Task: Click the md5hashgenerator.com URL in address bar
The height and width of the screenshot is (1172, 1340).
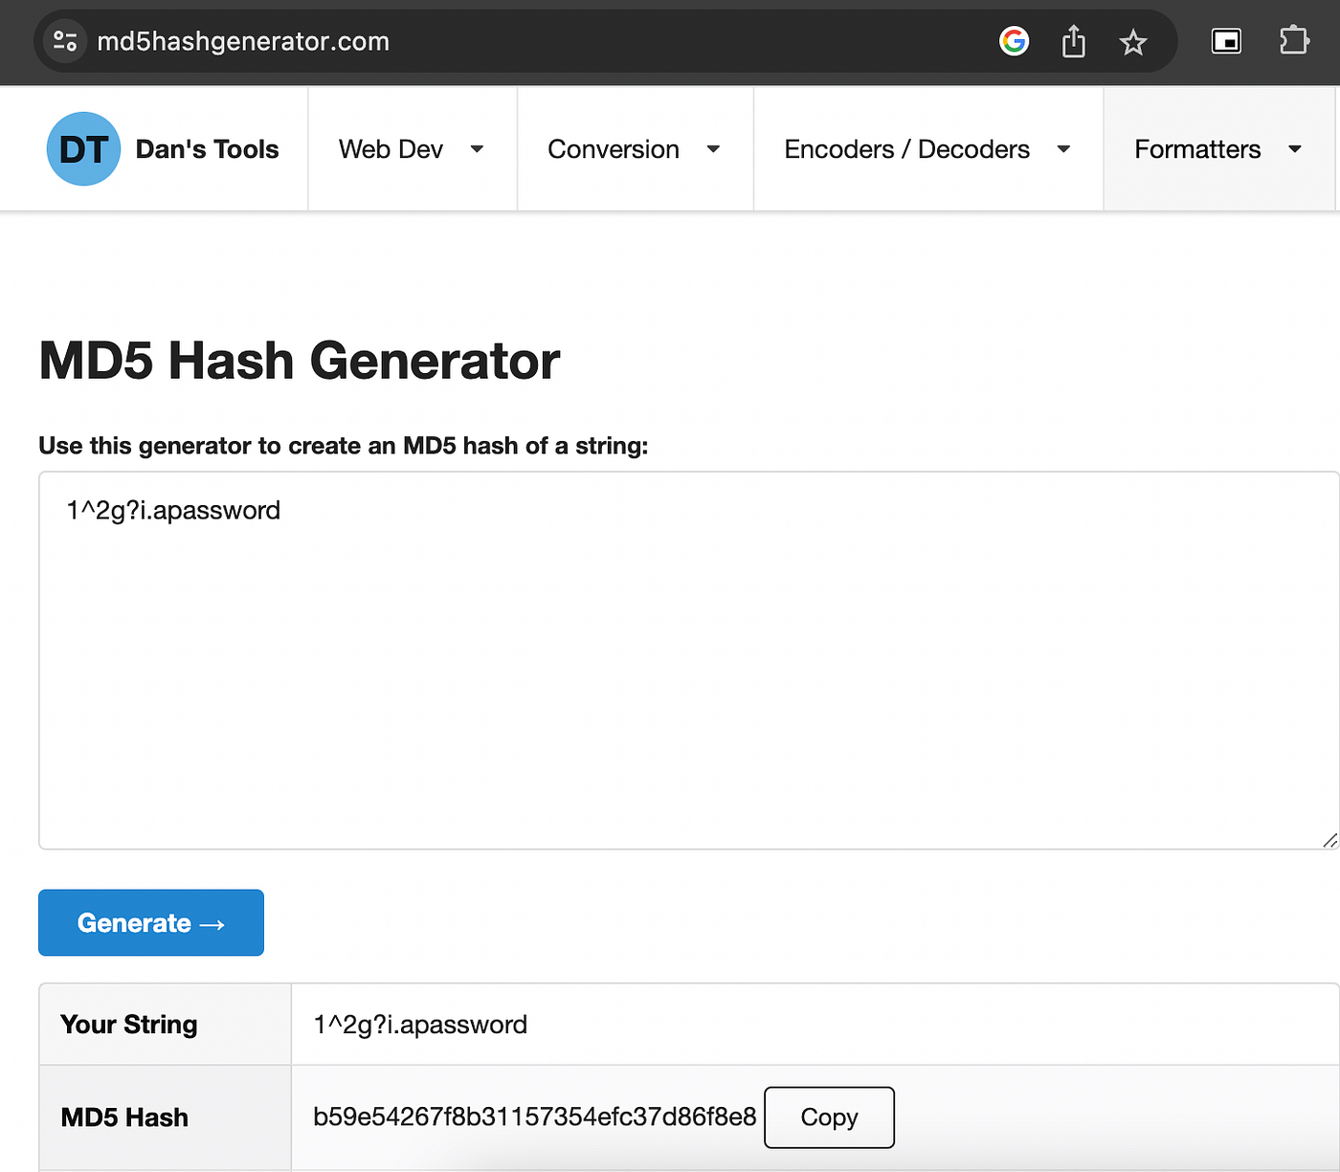Action: coord(243,42)
